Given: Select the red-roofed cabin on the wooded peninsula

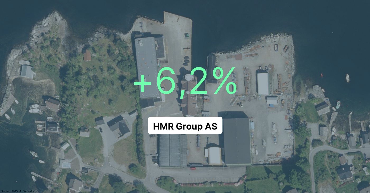Looking at the screenshot, I should coord(87,55).
